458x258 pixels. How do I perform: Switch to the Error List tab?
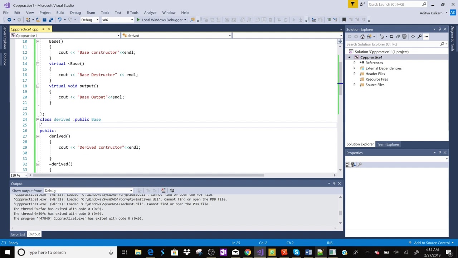(18, 234)
